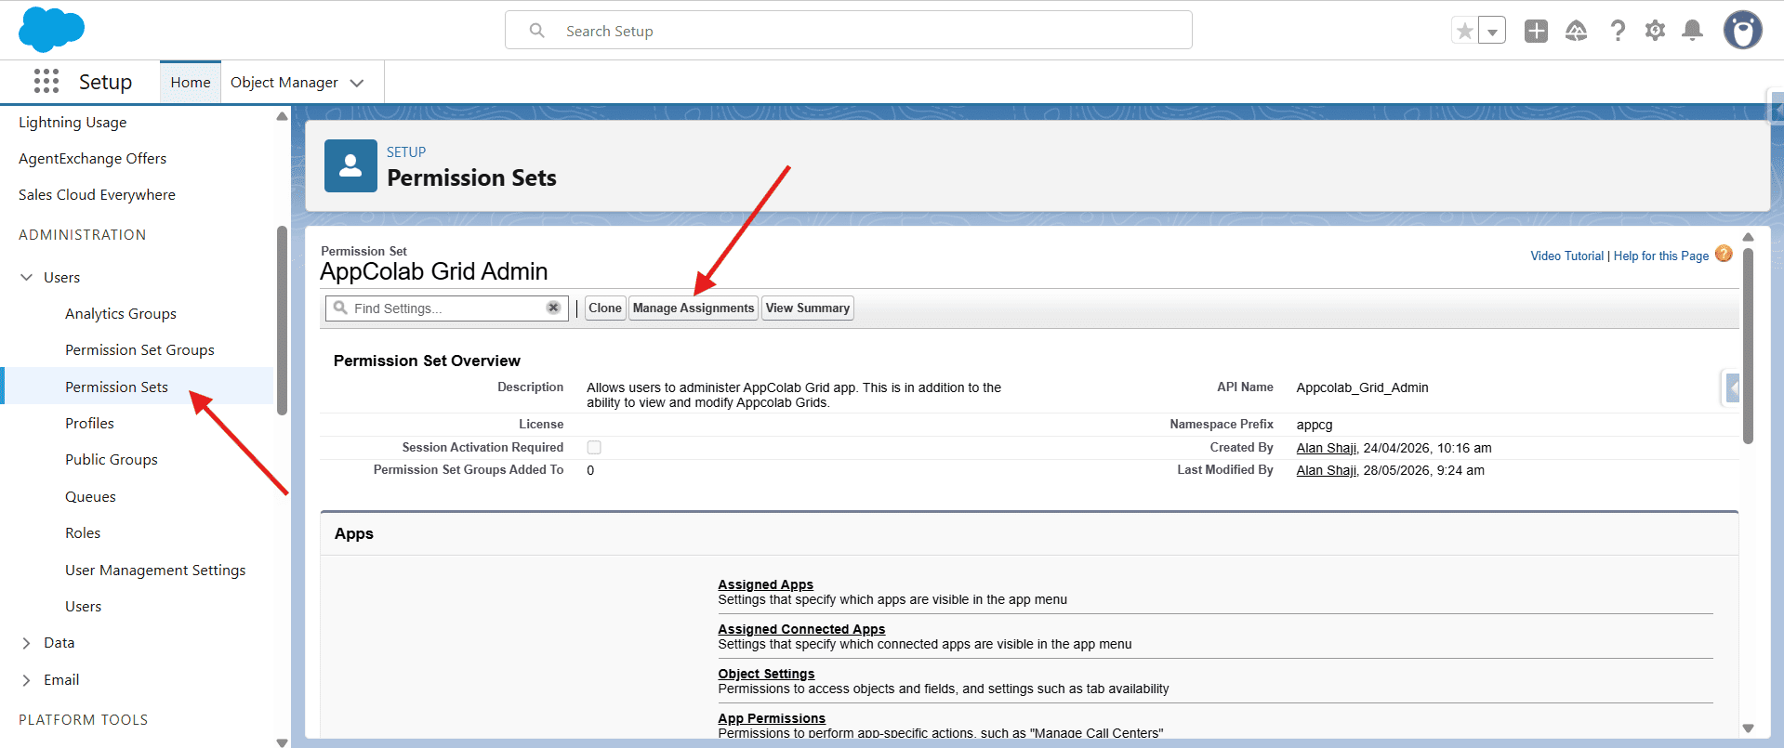Open the Object Settings link
The image size is (1784, 748).
pyautogui.click(x=766, y=674)
